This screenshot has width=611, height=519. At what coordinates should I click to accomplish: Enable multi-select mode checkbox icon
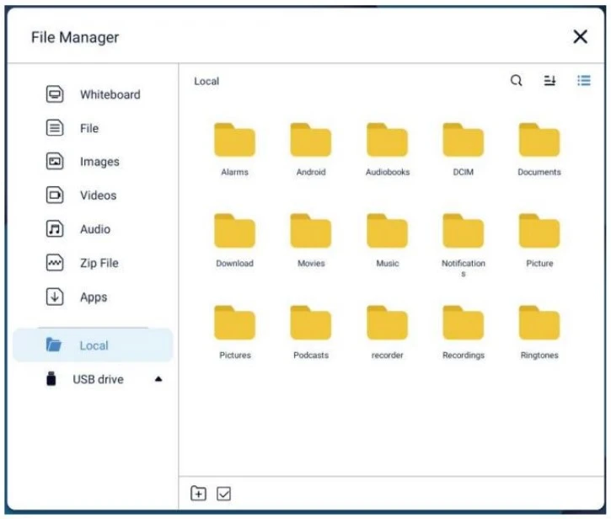[223, 494]
